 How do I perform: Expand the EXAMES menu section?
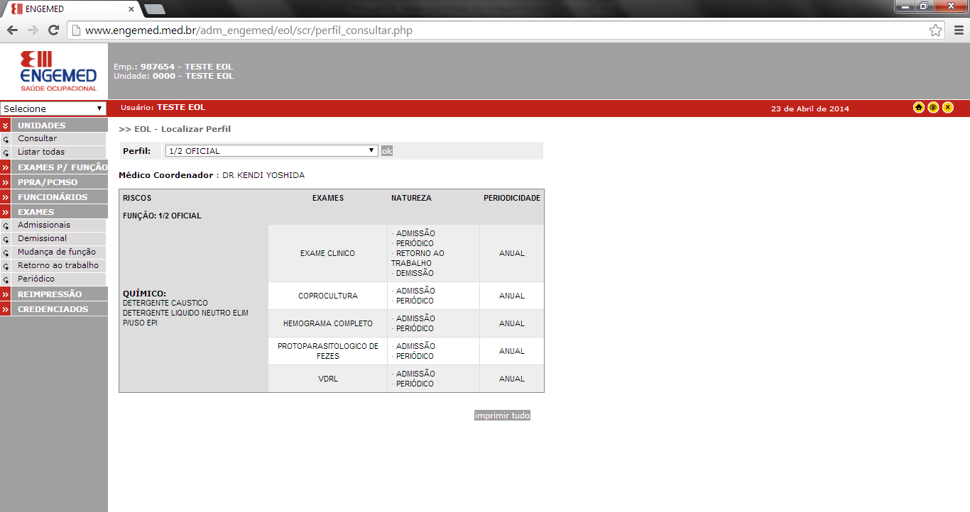(36, 212)
